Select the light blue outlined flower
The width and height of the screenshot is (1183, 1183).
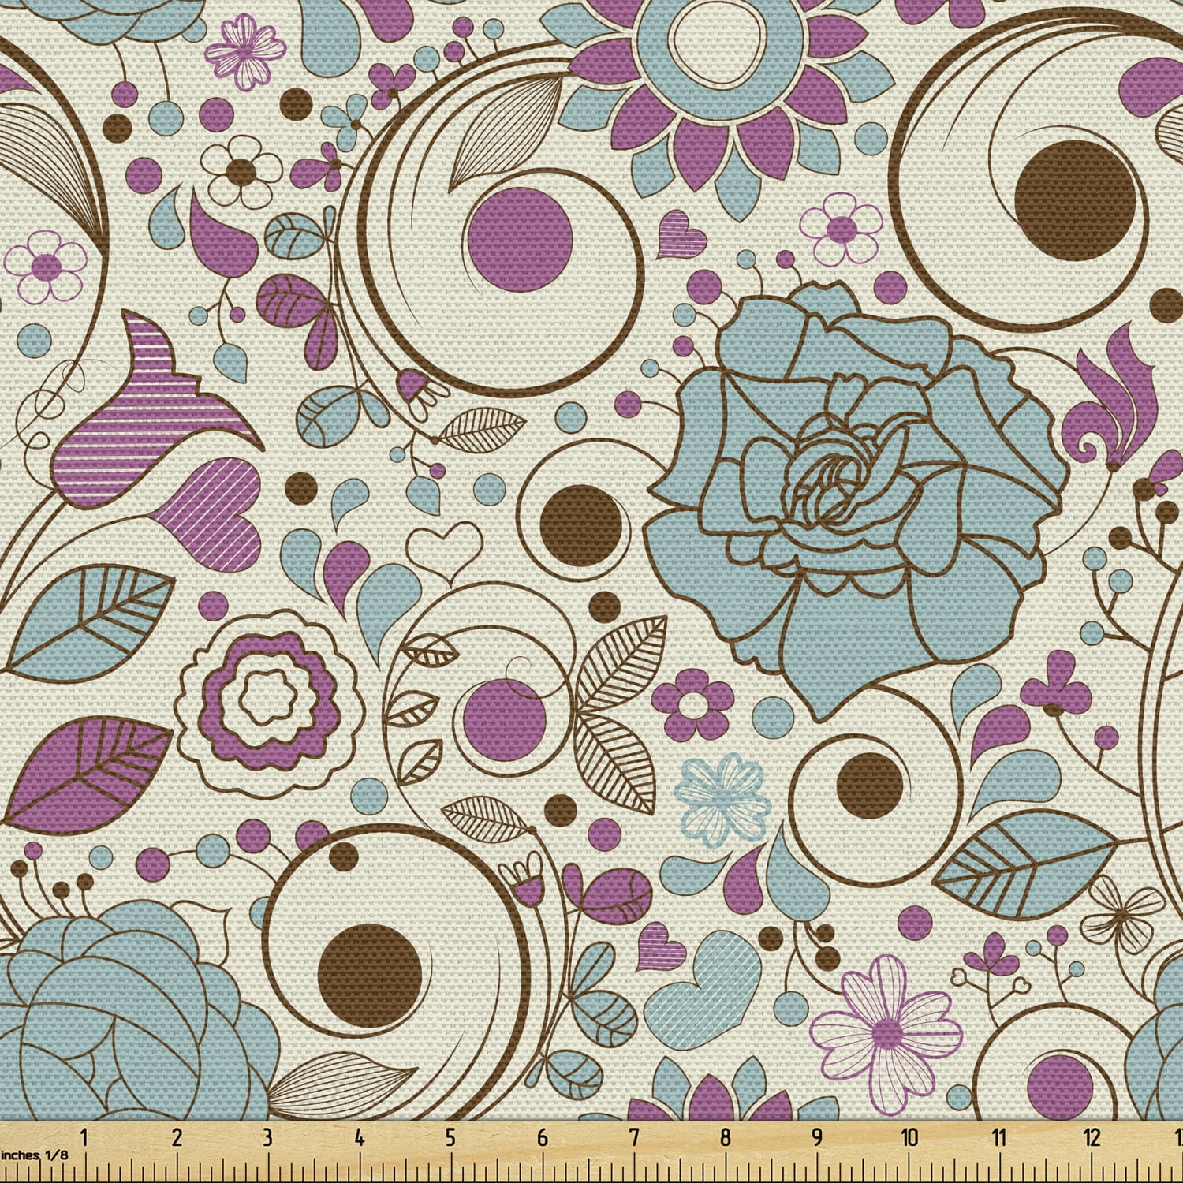point(721,798)
